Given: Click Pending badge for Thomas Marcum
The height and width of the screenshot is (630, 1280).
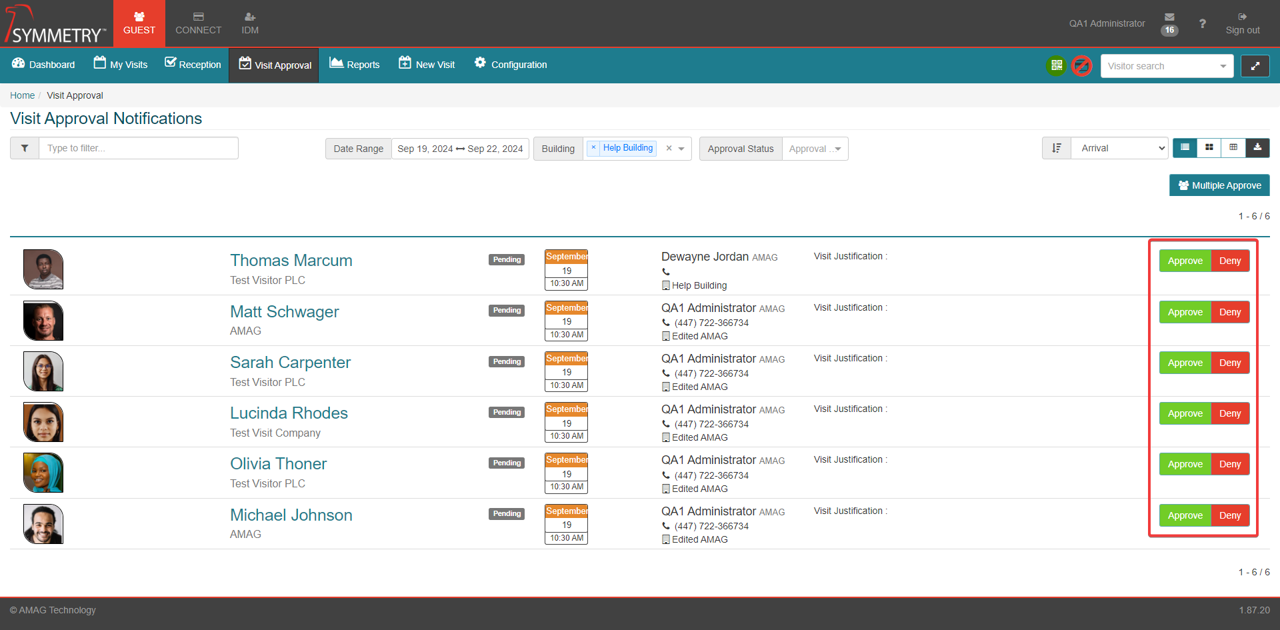Looking at the screenshot, I should click(x=507, y=259).
